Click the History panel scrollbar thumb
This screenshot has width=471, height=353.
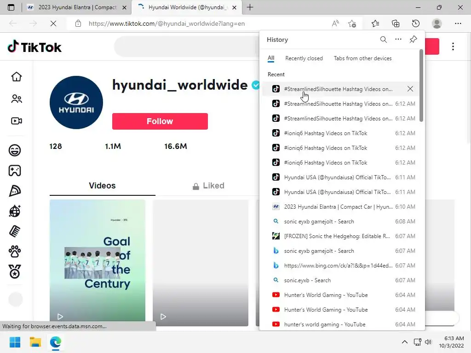pos(421,85)
